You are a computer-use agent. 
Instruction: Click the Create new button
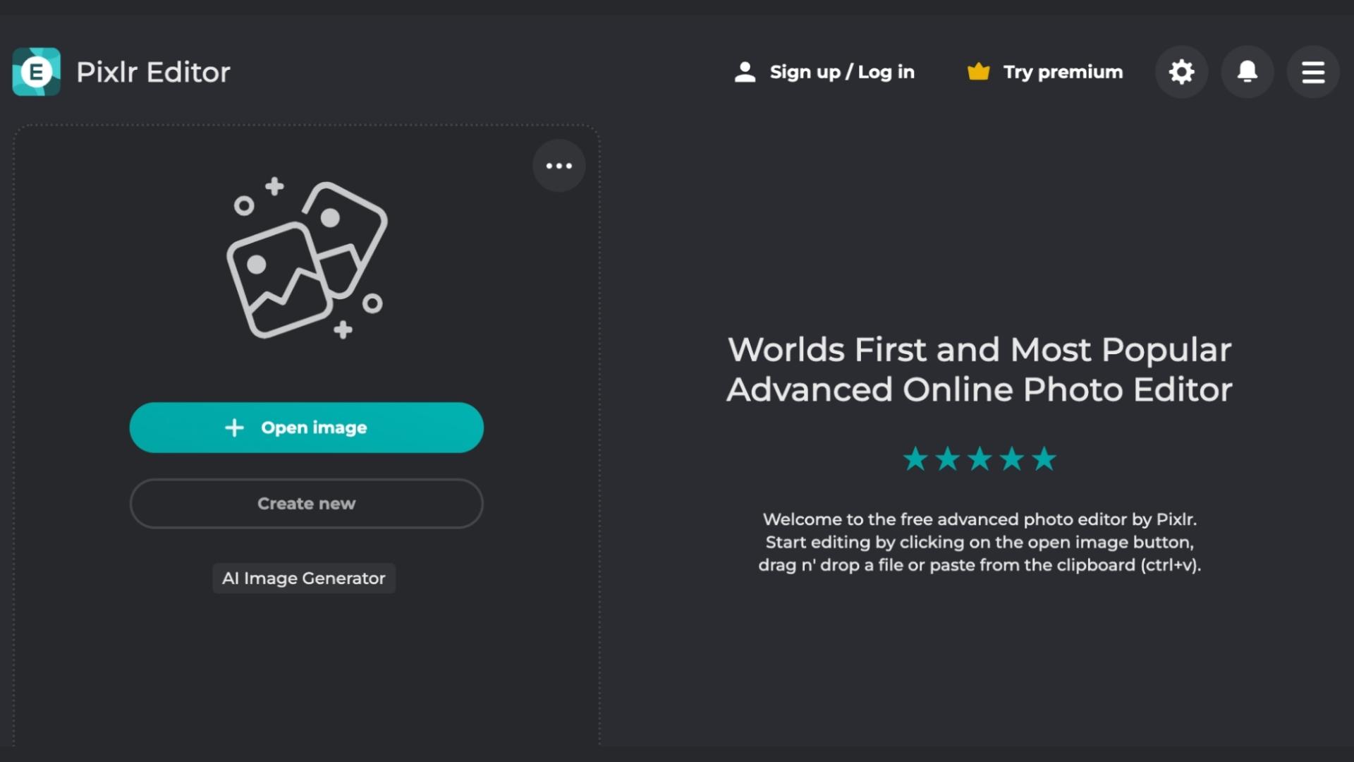point(306,504)
